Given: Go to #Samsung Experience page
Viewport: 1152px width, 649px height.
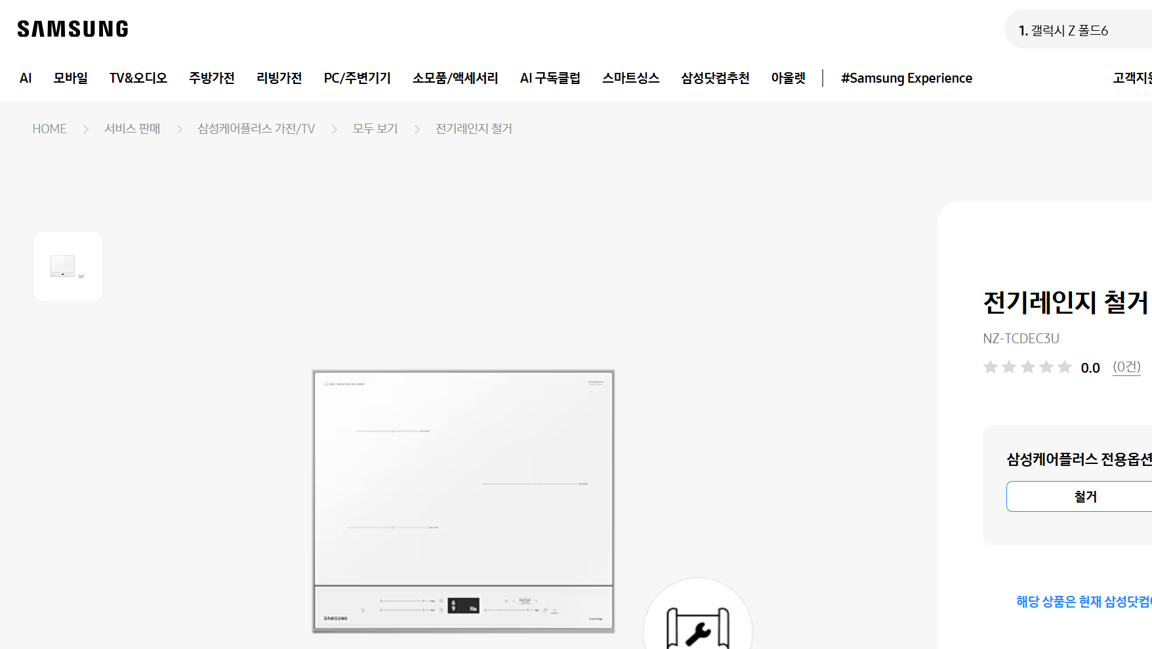Looking at the screenshot, I should (907, 78).
